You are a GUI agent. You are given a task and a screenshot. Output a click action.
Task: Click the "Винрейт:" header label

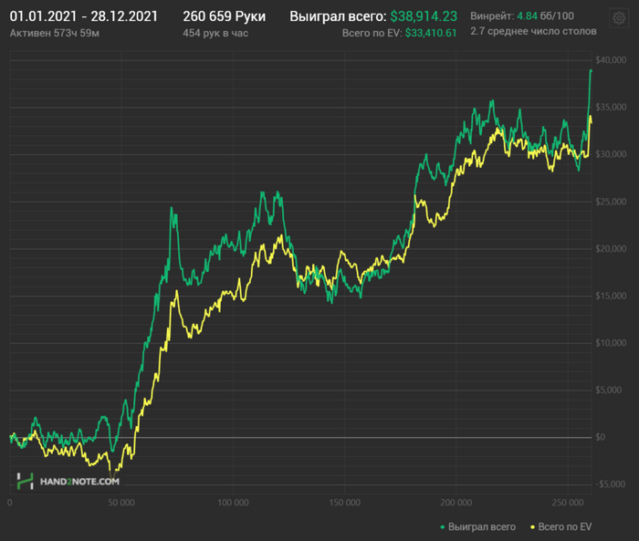tap(492, 16)
